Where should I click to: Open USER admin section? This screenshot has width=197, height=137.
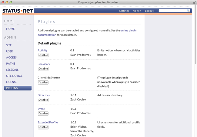tap(10, 51)
